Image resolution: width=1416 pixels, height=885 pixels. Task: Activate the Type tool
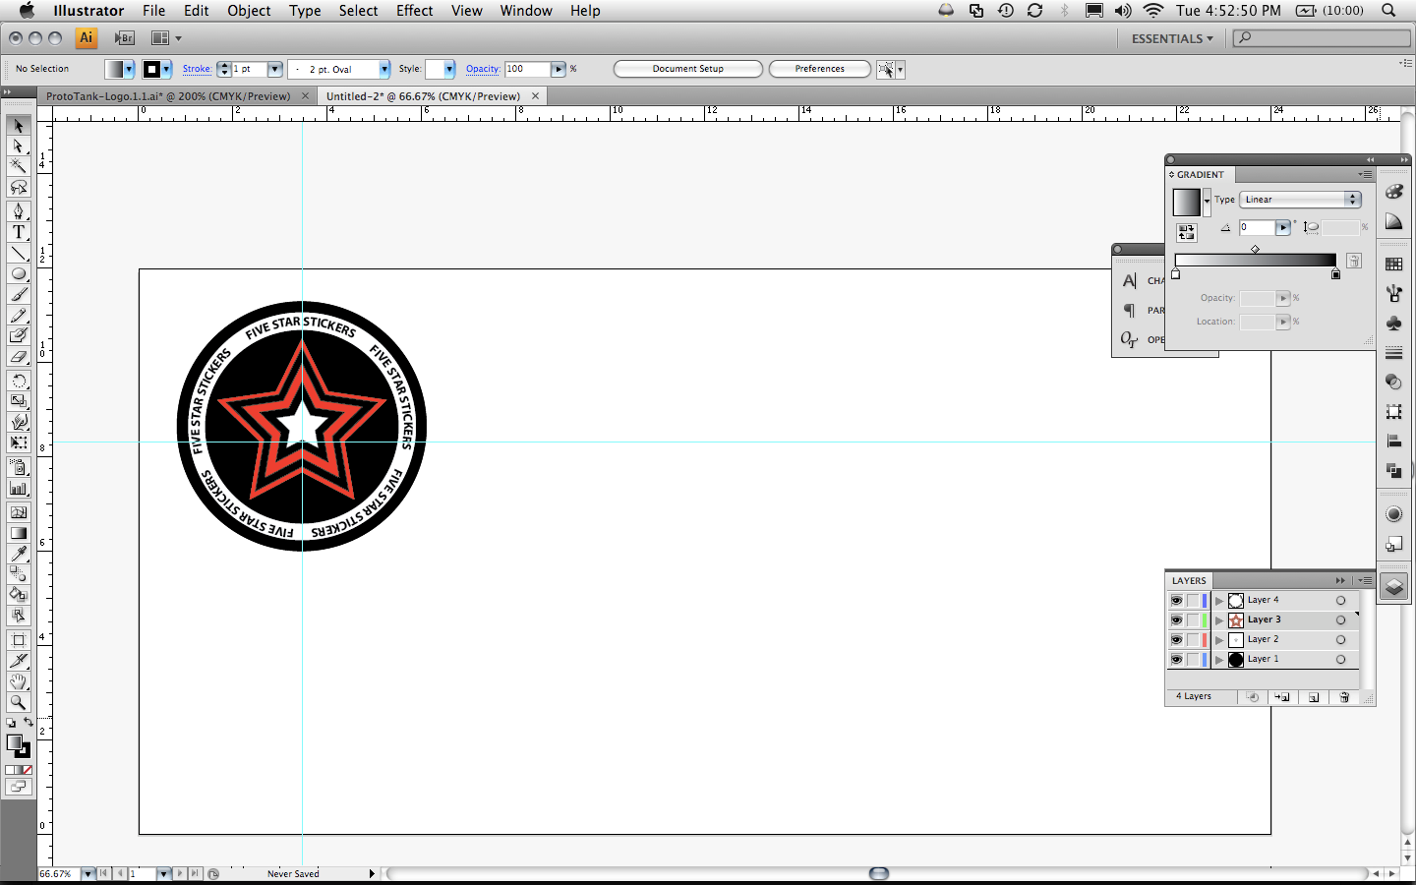[x=18, y=232]
